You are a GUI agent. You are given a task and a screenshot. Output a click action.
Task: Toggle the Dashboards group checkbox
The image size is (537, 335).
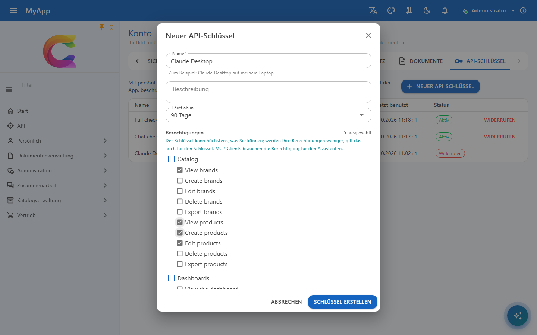(172, 278)
